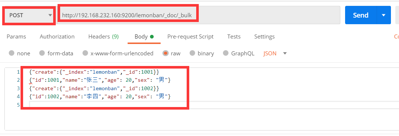Send the request

tap(360, 15)
